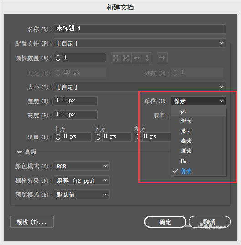Open the 大小 preset dropdown

coord(140,87)
